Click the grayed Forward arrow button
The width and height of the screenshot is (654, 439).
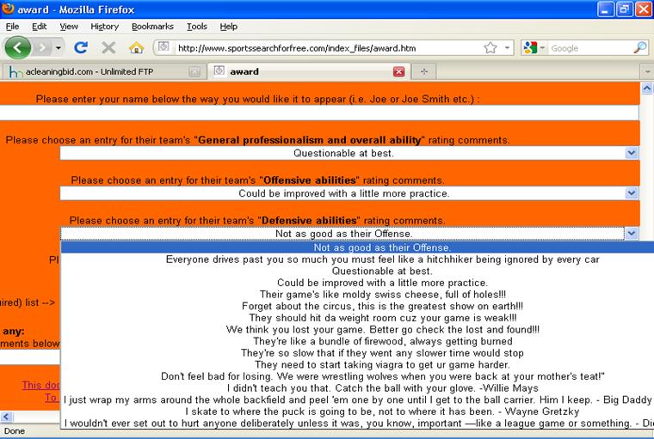(x=42, y=48)
